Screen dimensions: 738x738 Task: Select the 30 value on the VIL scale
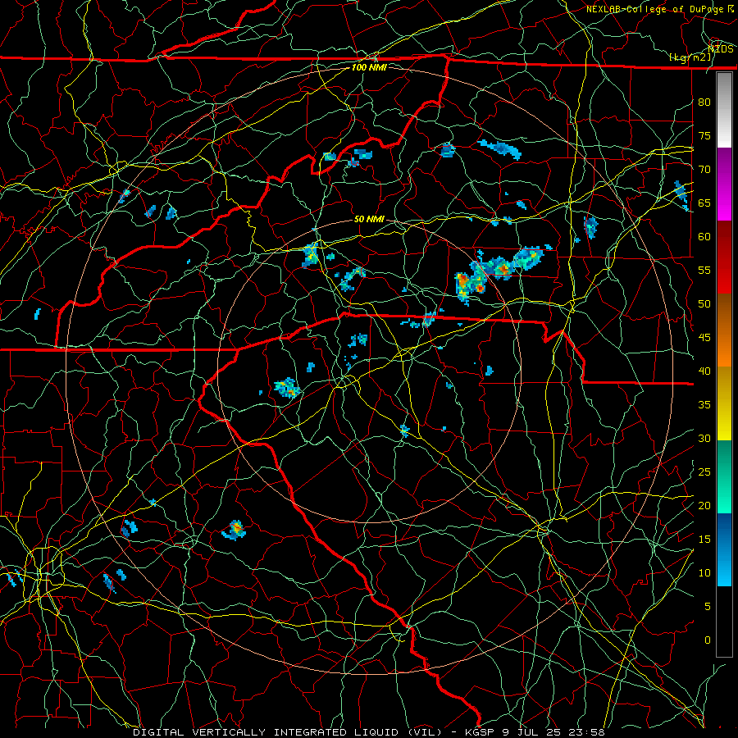(704, 438)
